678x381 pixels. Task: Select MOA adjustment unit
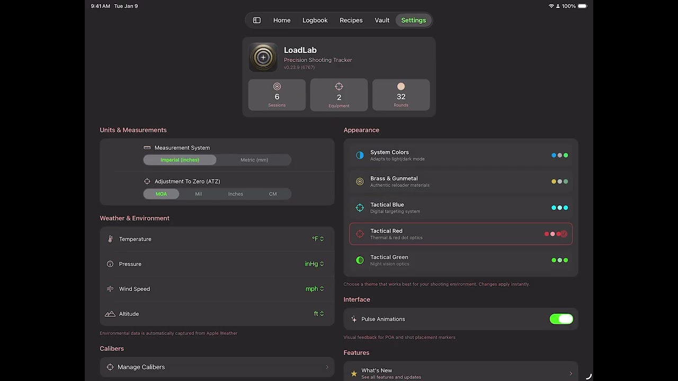pos(161,194)
